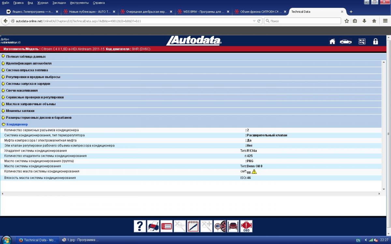Image resolution: width=391 pixels, height=244 pixels.
Task: Switch to 'Technical Data' taskbar item
Action: 37,240
